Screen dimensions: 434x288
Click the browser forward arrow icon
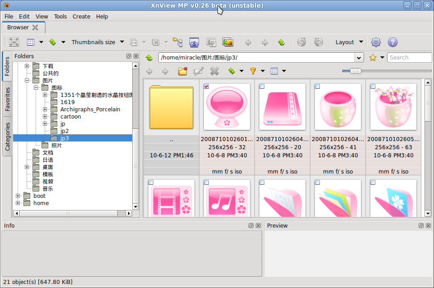pos(165,72)
